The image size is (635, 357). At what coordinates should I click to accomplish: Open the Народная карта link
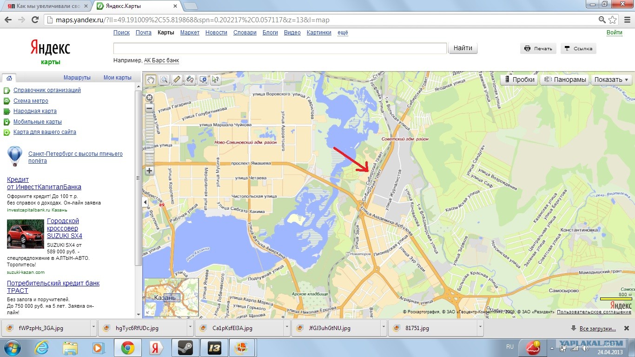pos(35,111)
